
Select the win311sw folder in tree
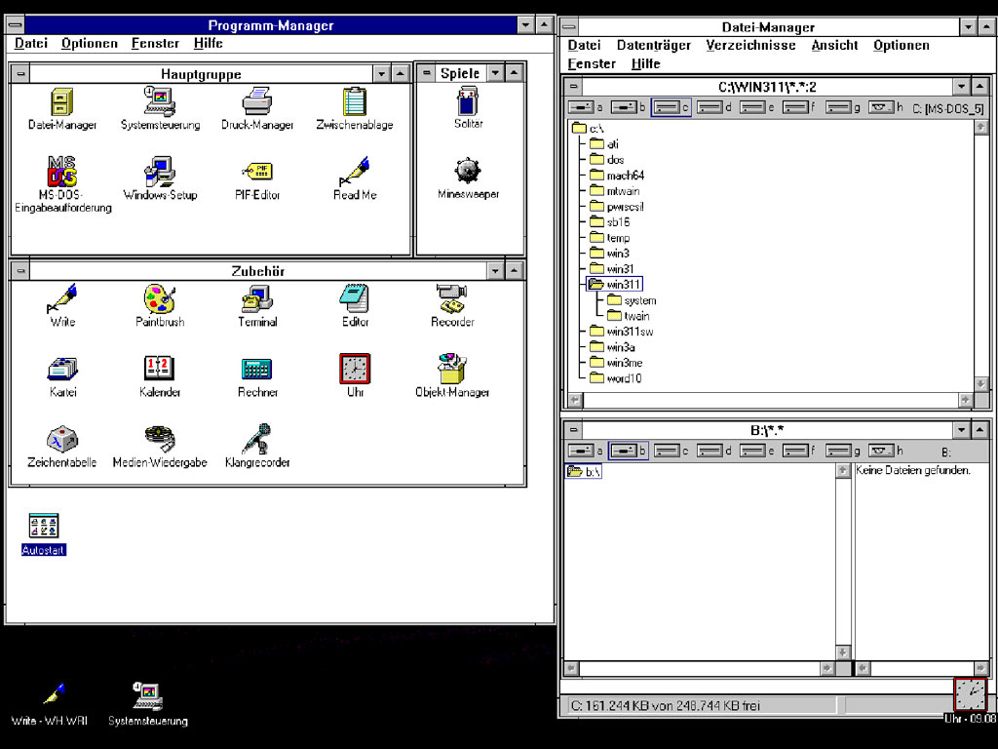pyautogui.click(x=621, y=332)
